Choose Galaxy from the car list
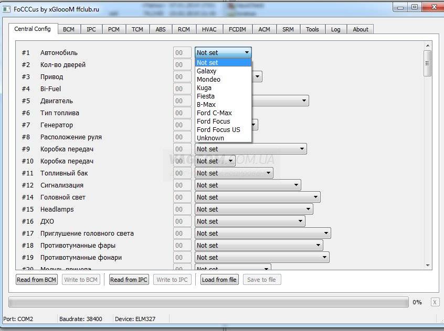The width and height of the screenshot is (444, 331). [x=223, y=71]
